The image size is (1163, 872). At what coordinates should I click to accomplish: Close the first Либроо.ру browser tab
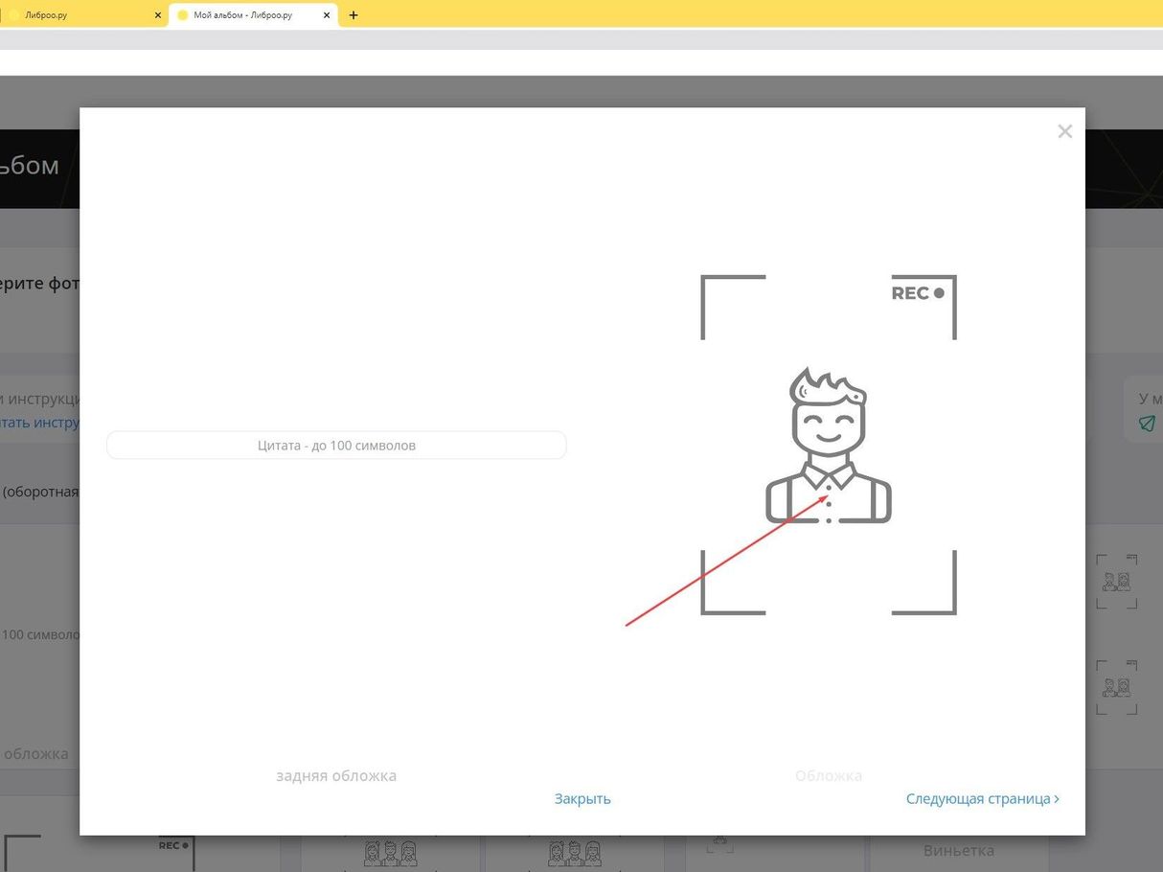coord(158,15)
